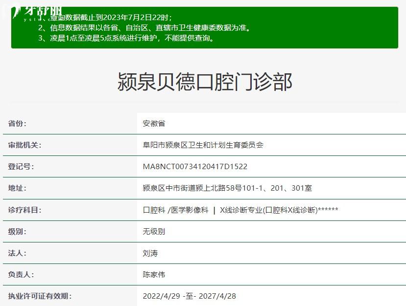
Task: Select 口腔科 /医学影像科 subject text
Action: click(x=175, y=210)
